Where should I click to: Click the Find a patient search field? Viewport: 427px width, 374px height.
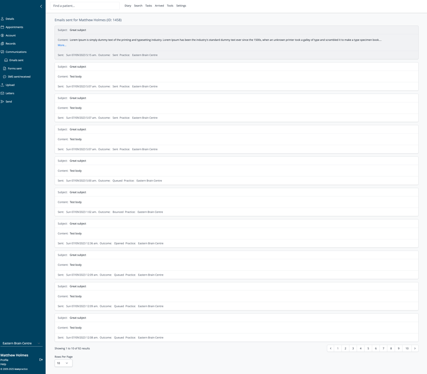click(x=84, y=6)
